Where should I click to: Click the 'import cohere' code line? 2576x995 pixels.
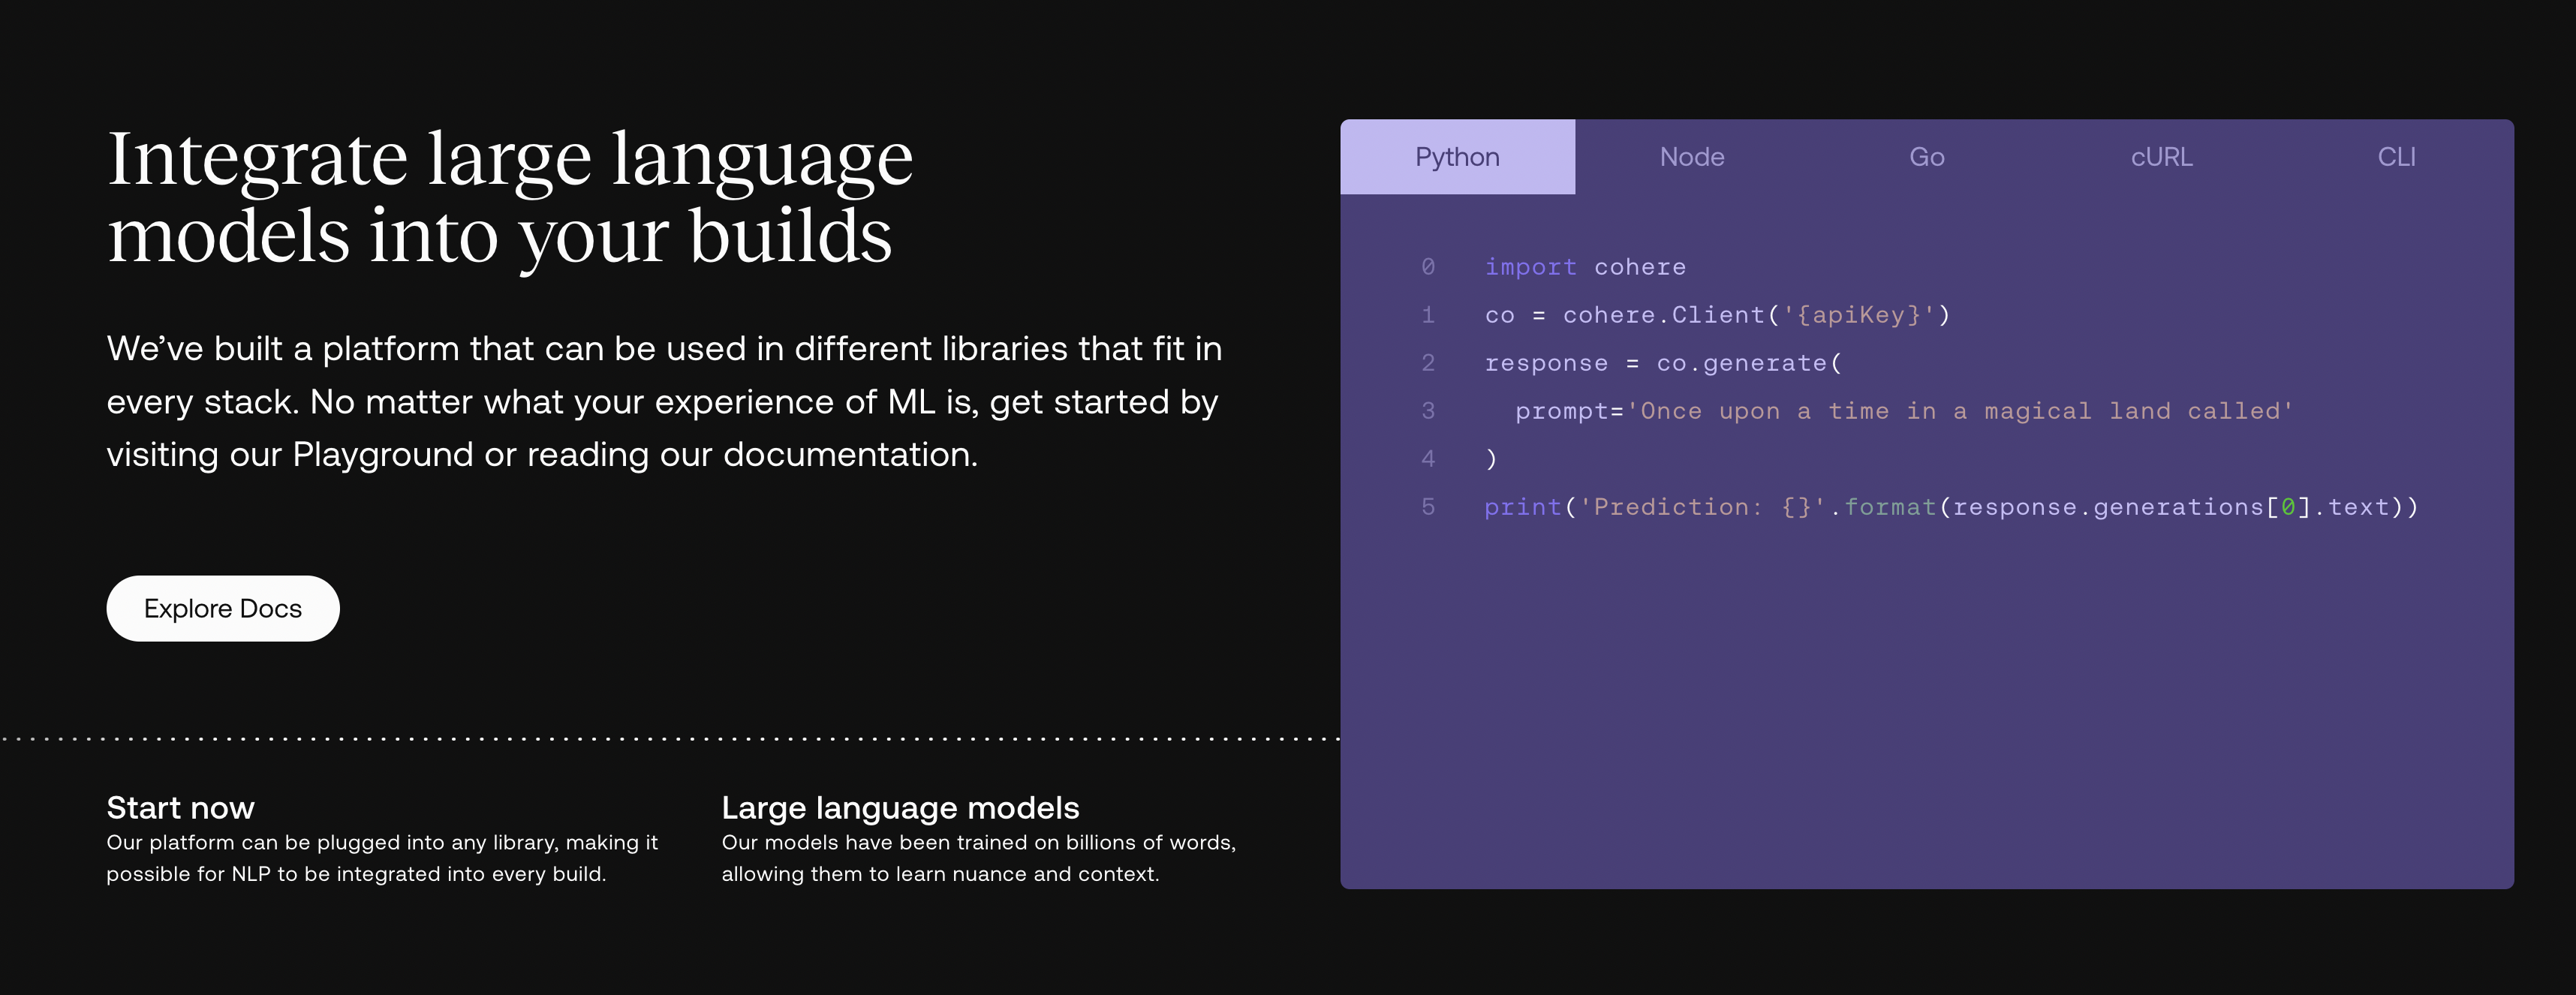pyautogui.click(x=1585, y=267)
